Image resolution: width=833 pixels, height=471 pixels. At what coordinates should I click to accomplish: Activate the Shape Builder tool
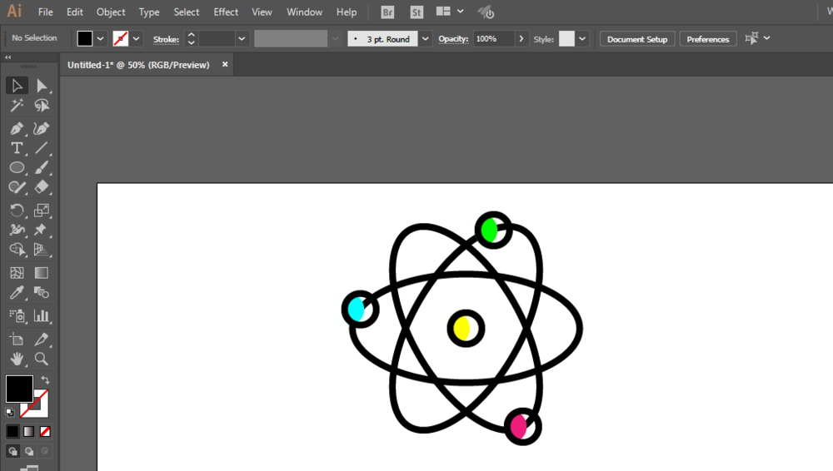click(17, 250)
